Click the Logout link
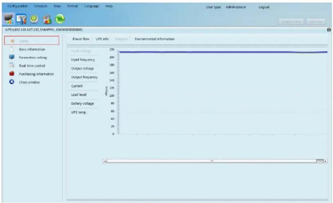 pos(264,7)
